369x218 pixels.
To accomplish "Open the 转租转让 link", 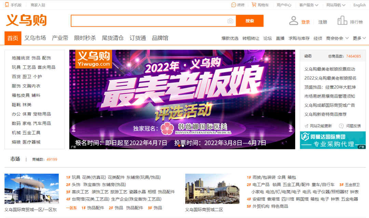I will pos(251,38).
